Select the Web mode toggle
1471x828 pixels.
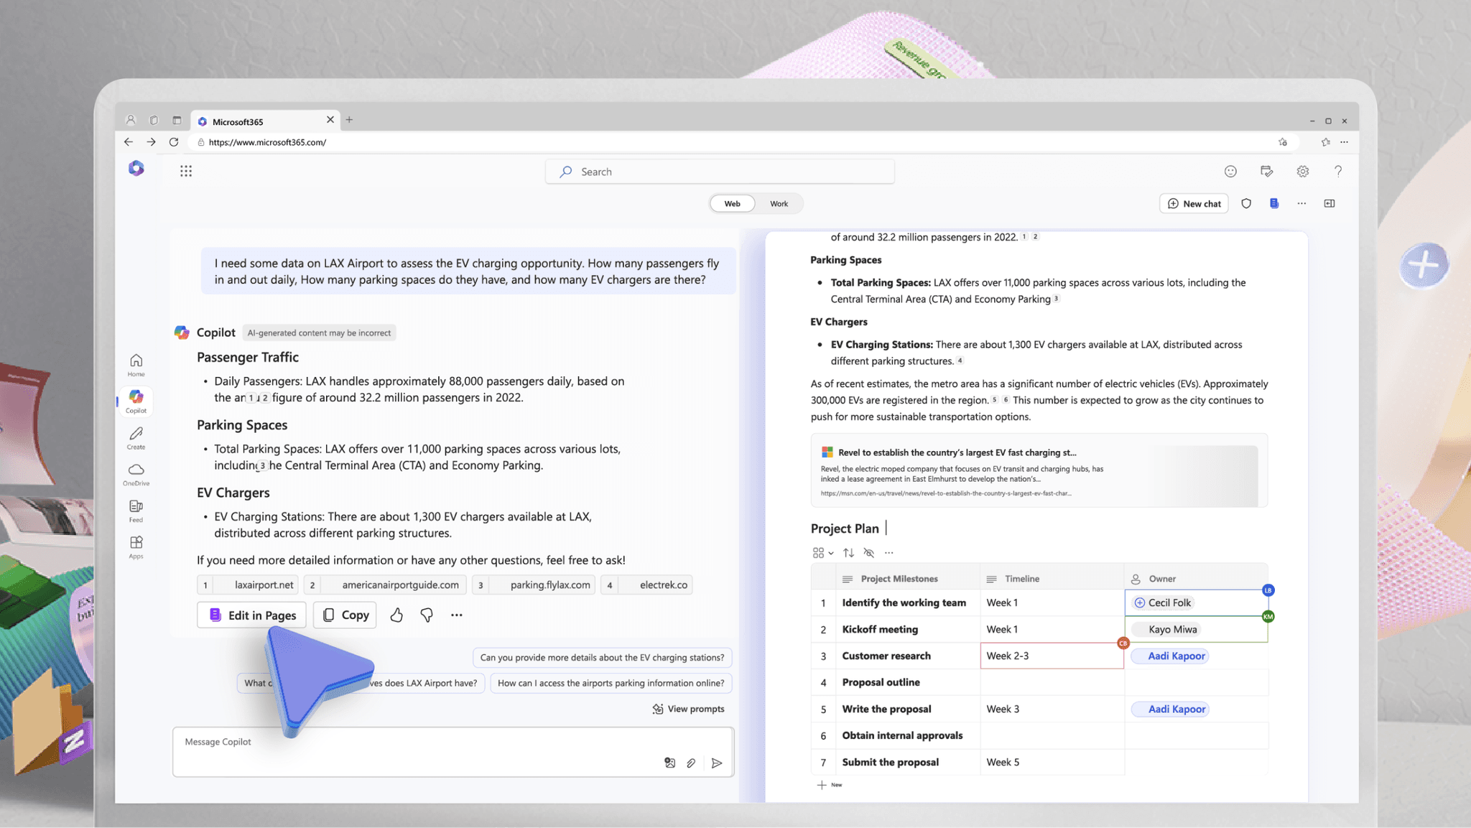point(732,203)
